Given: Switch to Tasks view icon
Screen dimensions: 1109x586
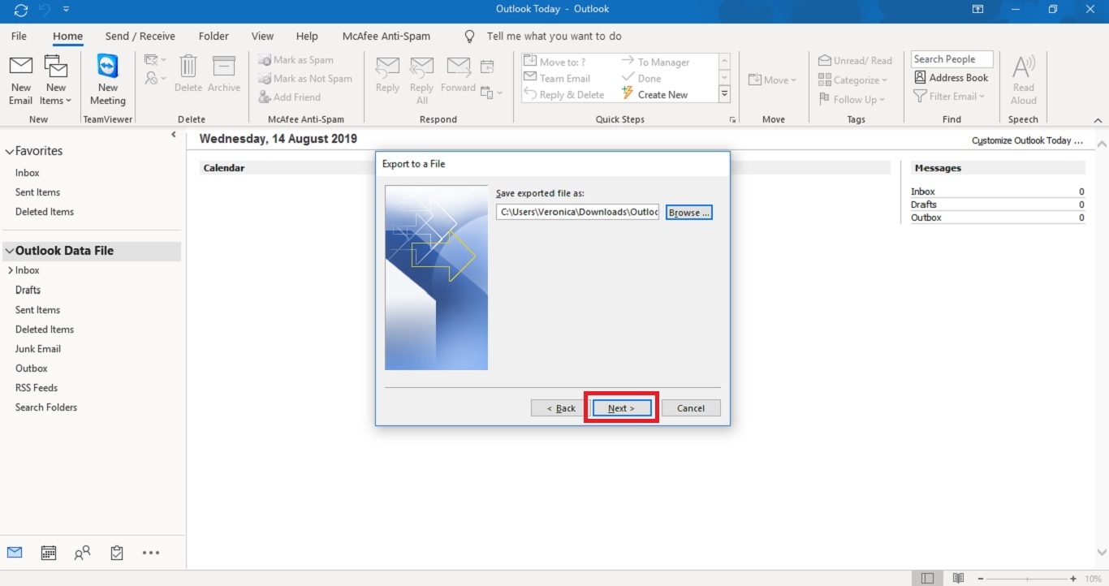Looking at the screenshot, I should [117, 553].
